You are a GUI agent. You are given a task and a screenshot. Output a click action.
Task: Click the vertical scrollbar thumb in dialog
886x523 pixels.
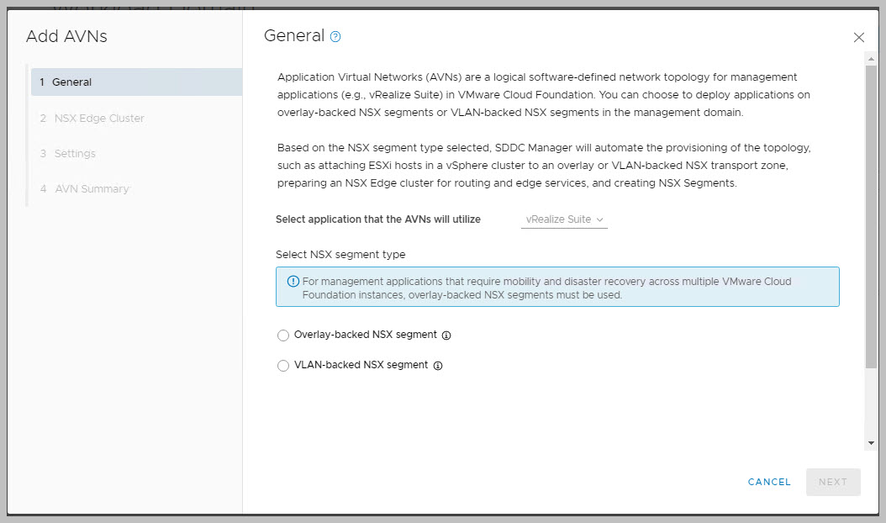point(871,210)
